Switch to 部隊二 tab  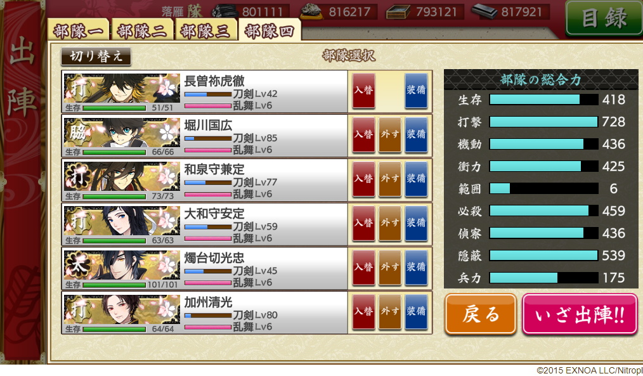[142, 30]
